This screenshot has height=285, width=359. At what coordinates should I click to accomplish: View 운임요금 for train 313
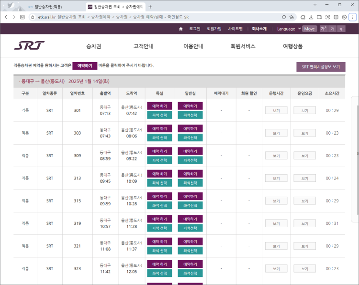[x=304, y=179]
